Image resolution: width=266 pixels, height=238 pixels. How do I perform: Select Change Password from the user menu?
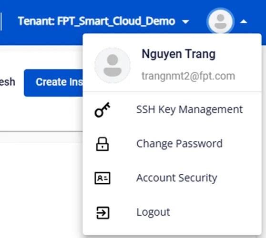[172, 144]
